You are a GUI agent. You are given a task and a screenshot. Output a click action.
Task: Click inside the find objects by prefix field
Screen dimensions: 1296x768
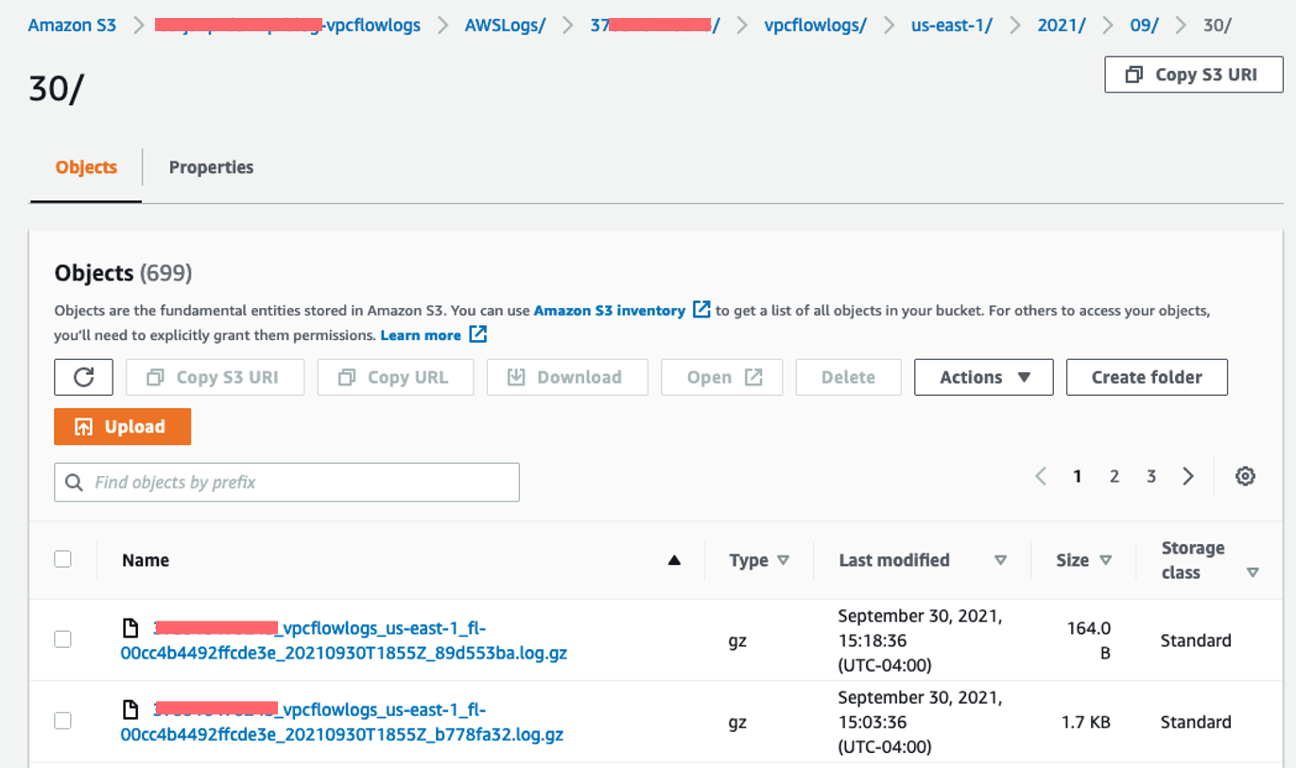(284, 482)
